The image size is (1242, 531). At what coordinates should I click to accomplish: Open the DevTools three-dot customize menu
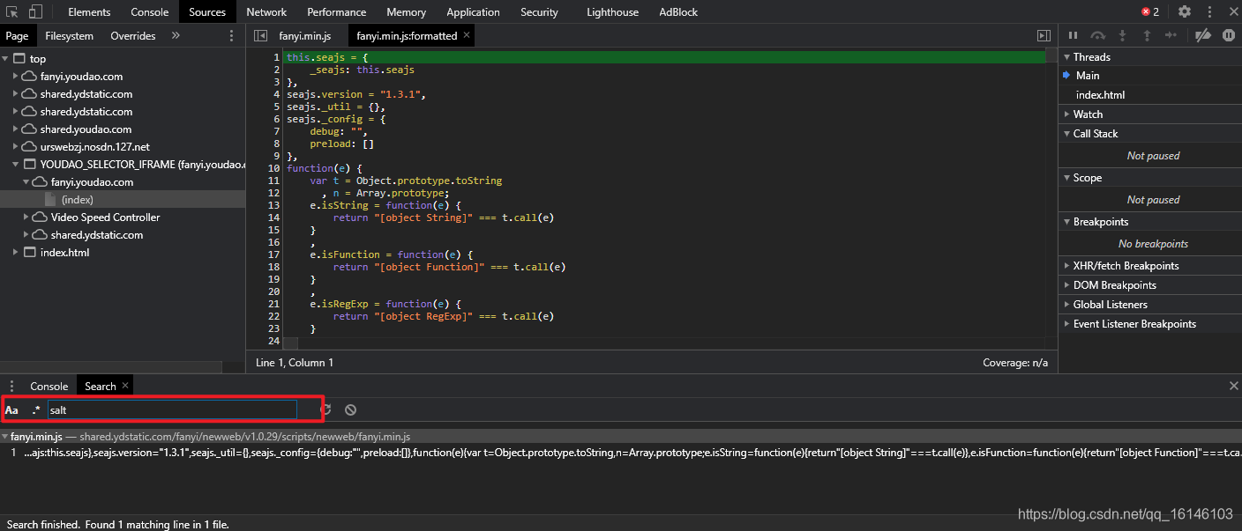1208,11
